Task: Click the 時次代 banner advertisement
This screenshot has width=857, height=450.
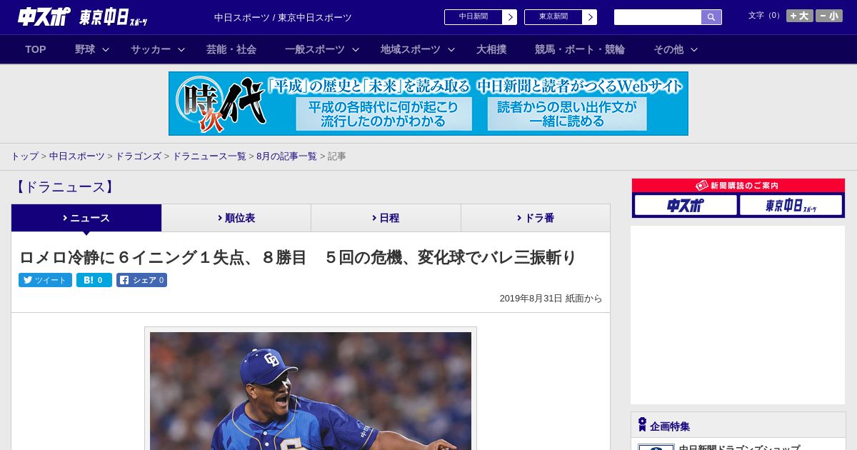Action: [428, 104]
